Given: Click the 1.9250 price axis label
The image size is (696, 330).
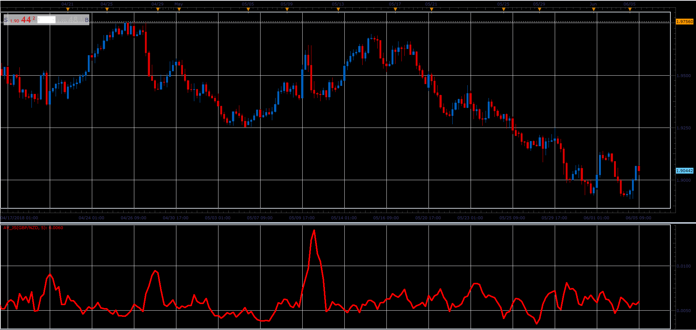Looking at the screenshot, I should 684,128.
